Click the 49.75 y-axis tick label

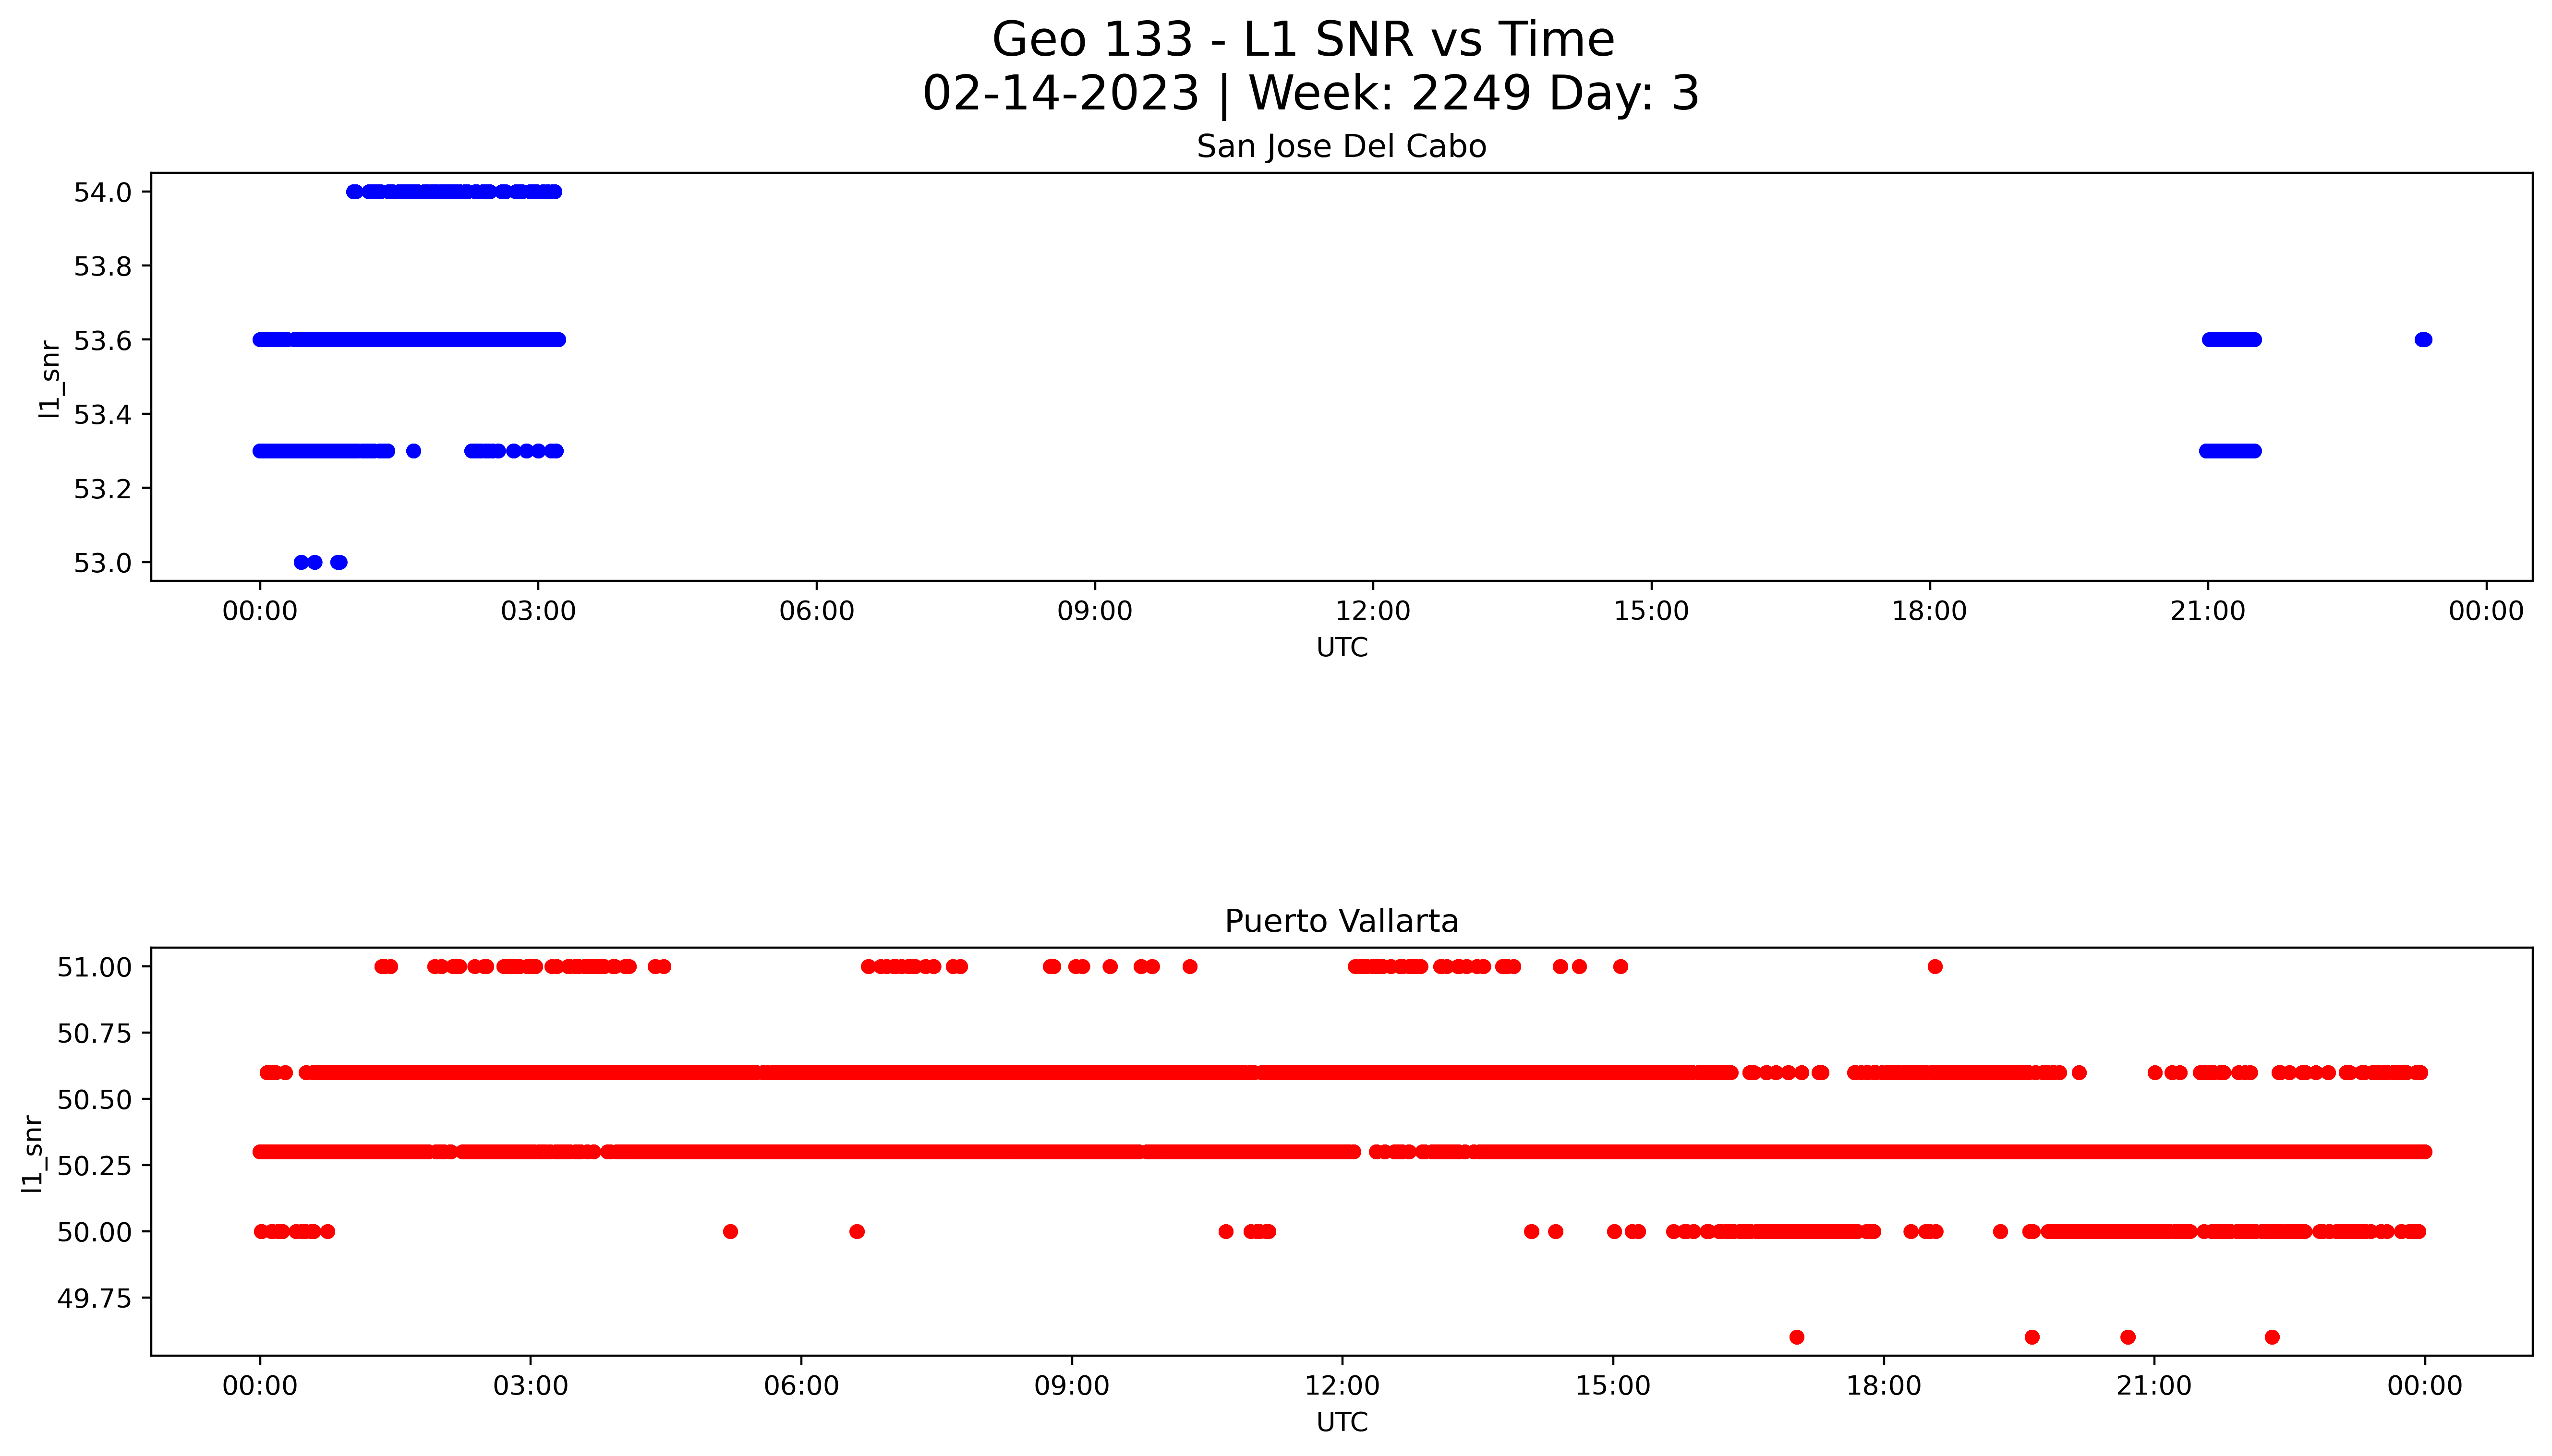[x=95, y=1298]
